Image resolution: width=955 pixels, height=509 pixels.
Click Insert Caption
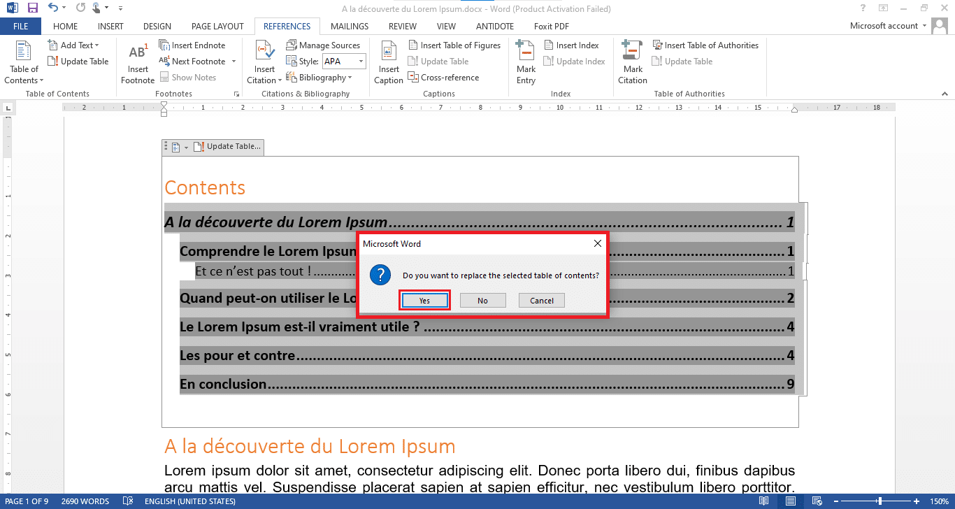tap(389, 64)
